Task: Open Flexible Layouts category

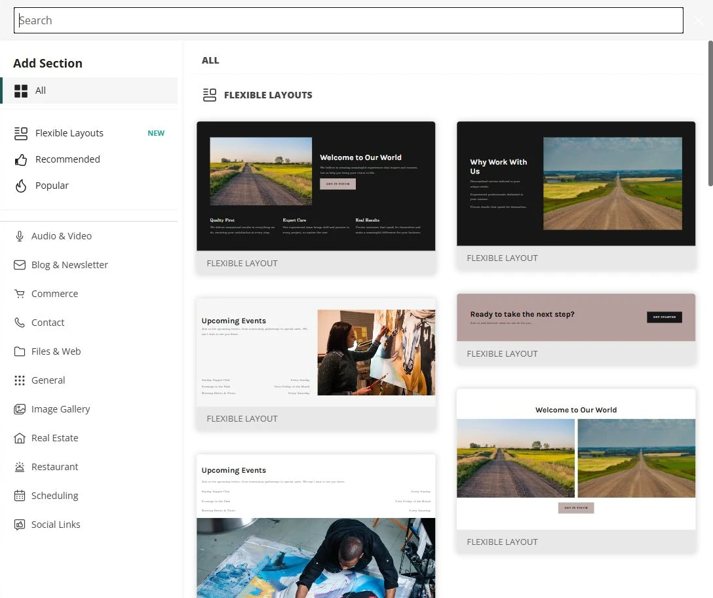Action: pyautogui.click(x=89, y=133)
